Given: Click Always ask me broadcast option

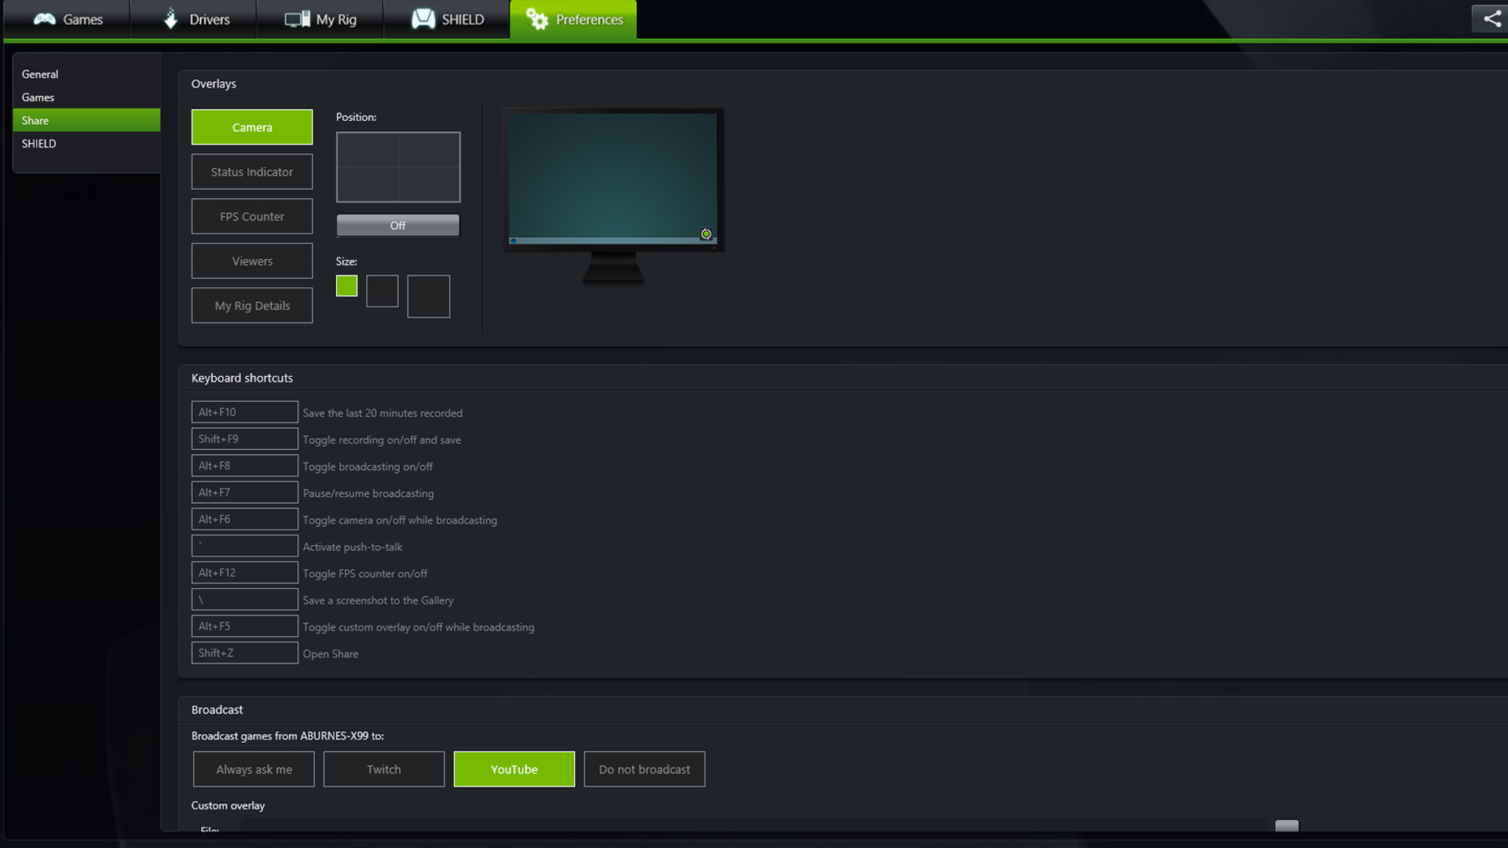Looking at the screenshot, I should [x=254, y=768].
